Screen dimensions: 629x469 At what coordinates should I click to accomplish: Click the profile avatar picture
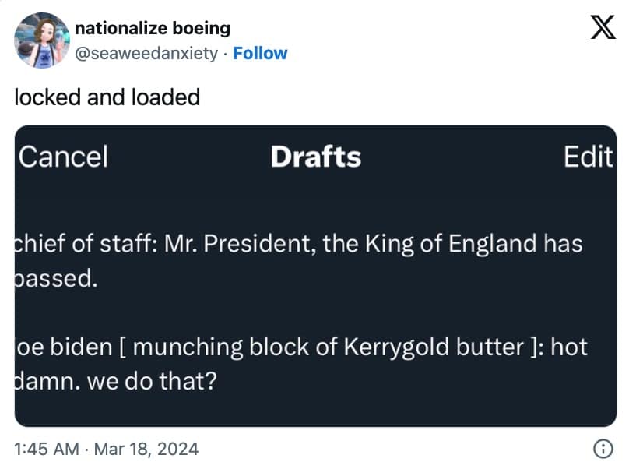tap(40, 40)
